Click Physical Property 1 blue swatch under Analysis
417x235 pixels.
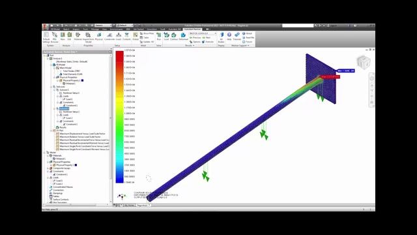83,80
